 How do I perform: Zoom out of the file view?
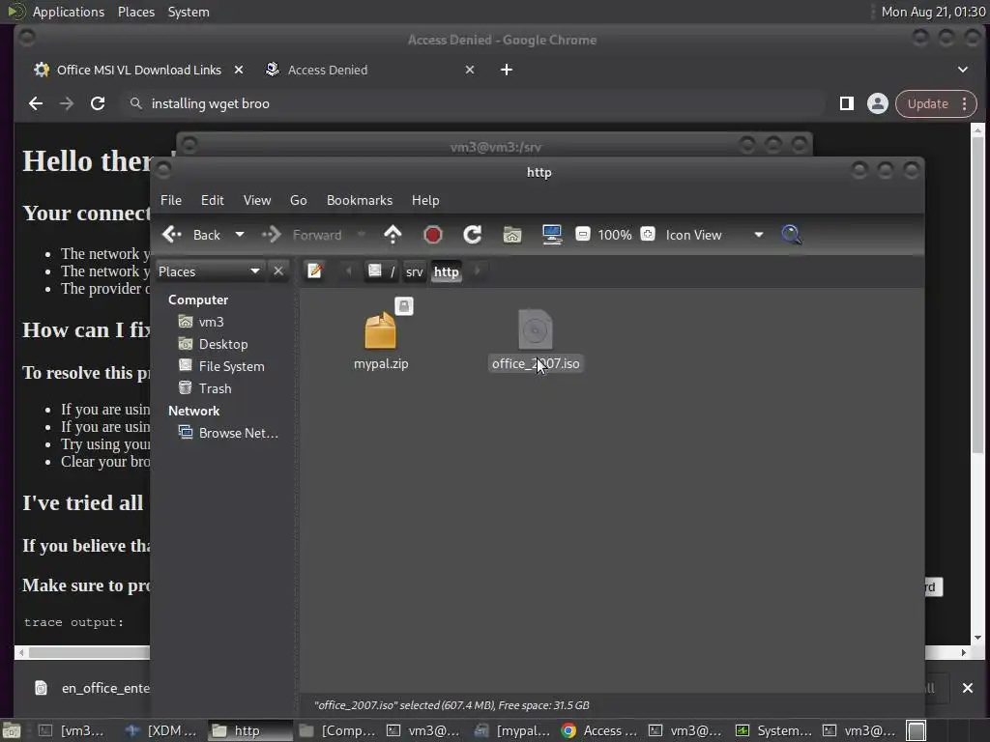583,235
